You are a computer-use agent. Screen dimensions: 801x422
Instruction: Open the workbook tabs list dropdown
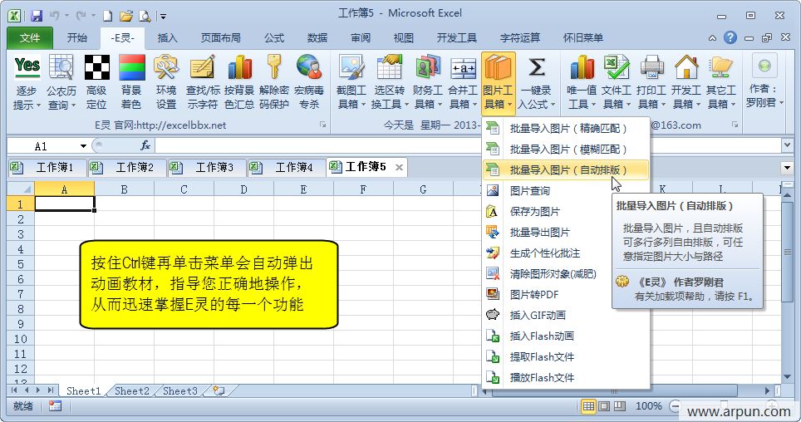[x=787, y=168]
